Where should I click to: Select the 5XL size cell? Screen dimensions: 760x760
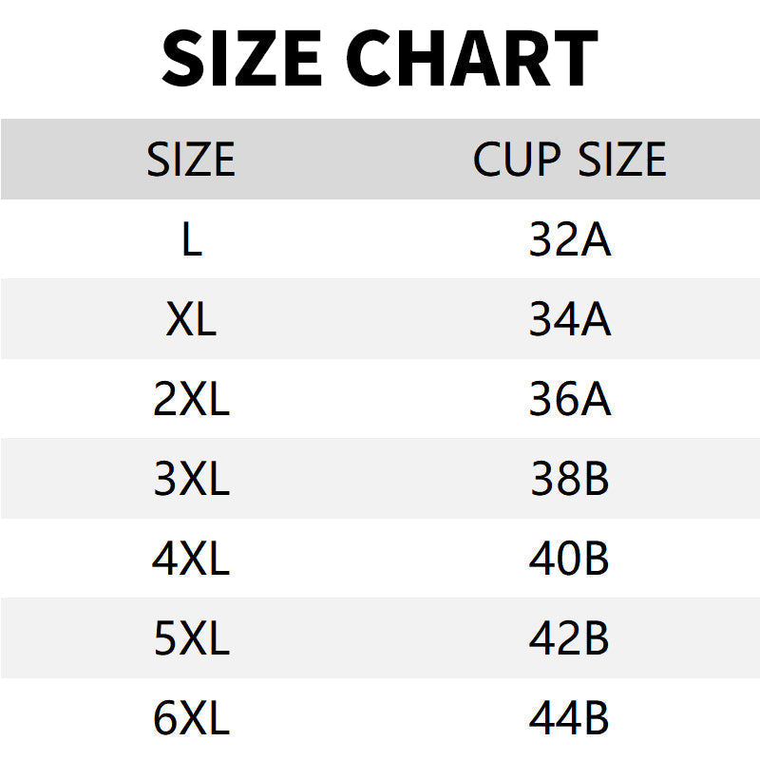point(192,638)
